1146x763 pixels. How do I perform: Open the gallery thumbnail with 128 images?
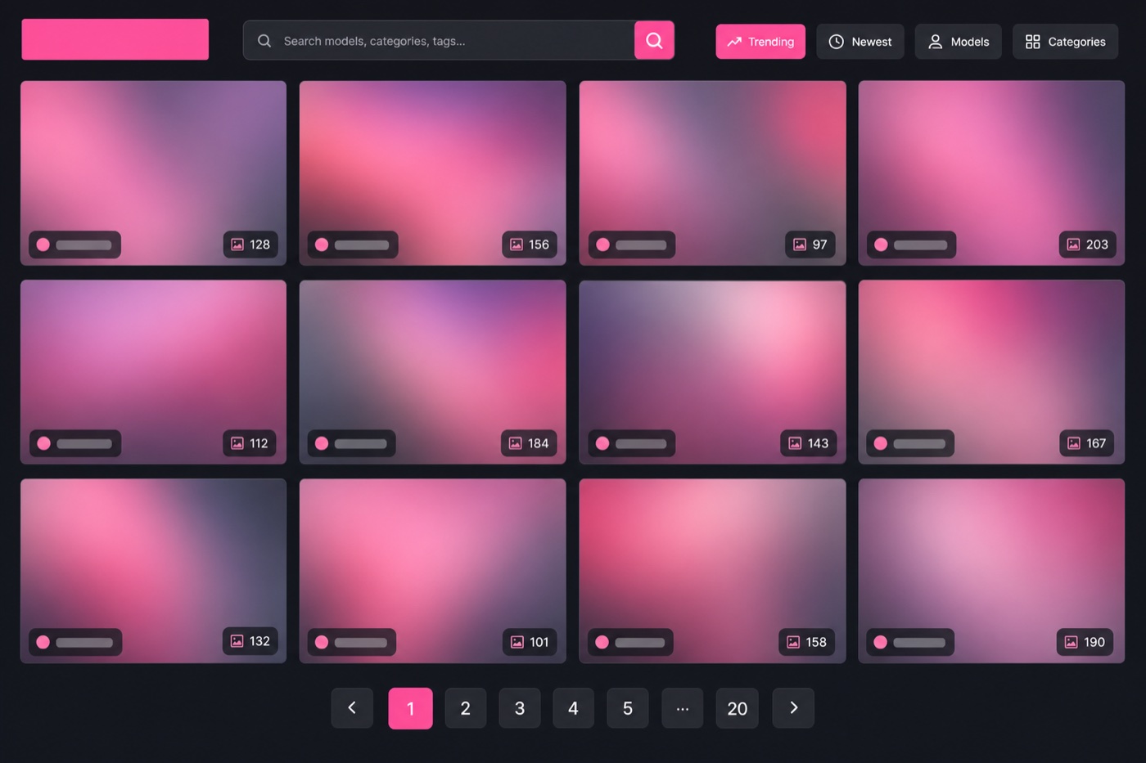(x=153, y=173)
